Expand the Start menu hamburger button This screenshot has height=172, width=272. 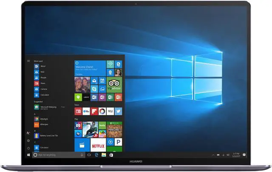[28, 61]
